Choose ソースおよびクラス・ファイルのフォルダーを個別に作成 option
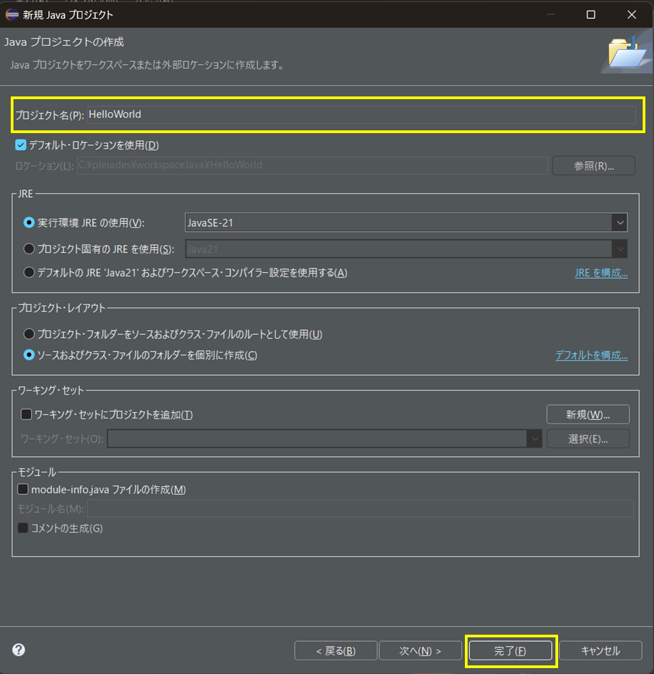The width and height of the screenshot is (654, 674). pos(29,355)
